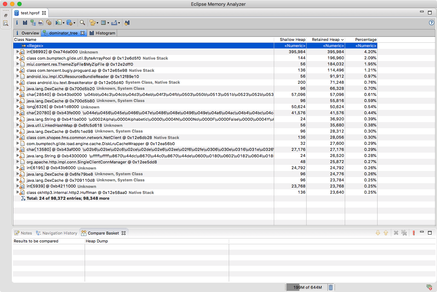Open the Inspector view from left strip
Viewport: 437px width, 292px height.
click(6, 23)
